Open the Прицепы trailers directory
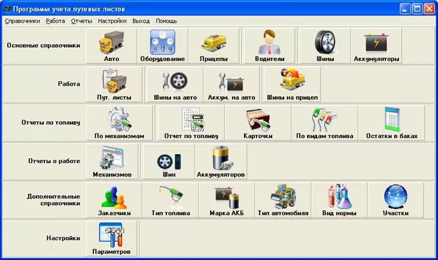The height and width of the screenshot is (260, 438). (x=214, y=46)
